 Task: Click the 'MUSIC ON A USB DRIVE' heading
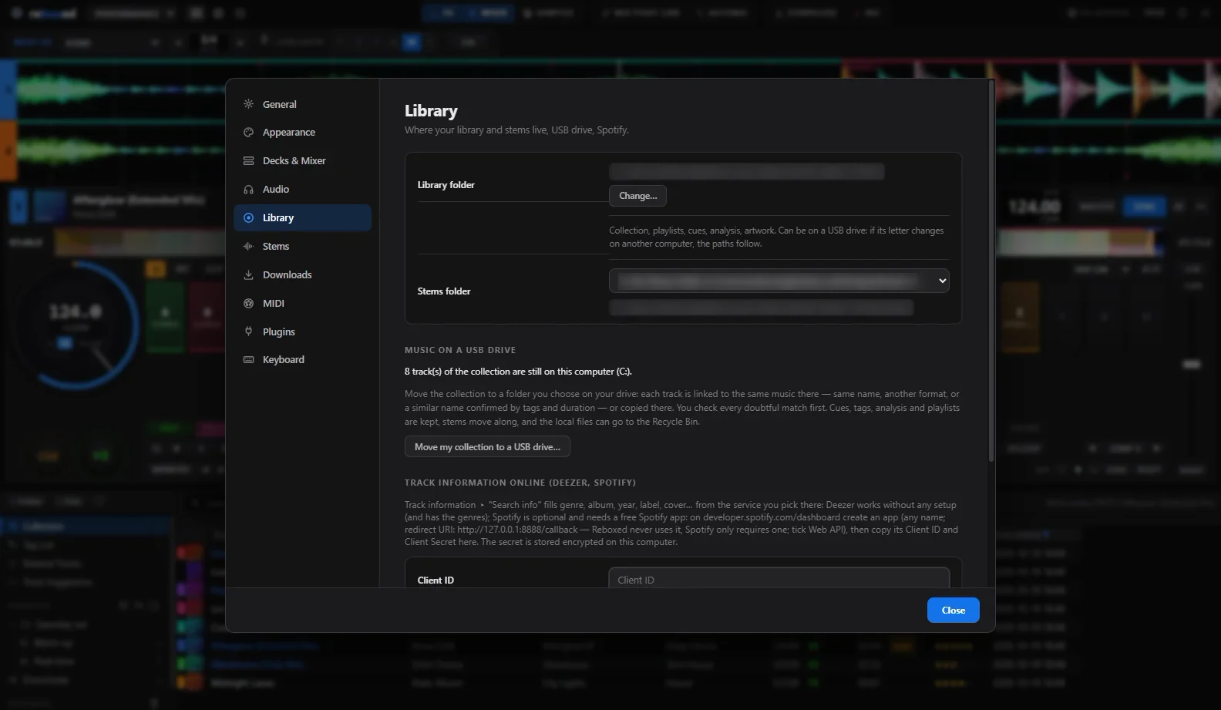pos(460,350)
